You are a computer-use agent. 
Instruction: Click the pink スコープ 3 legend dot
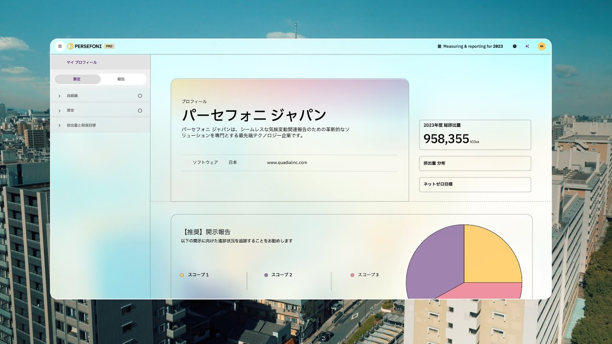pos(352,275)
